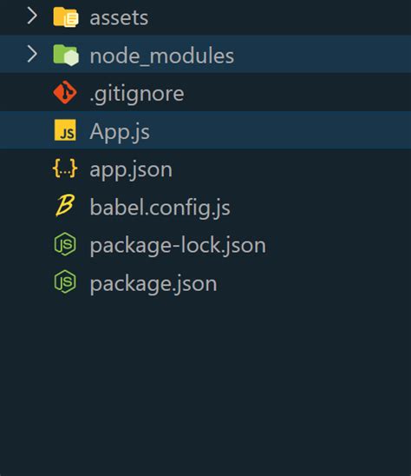Click the green node_modules folder icon
The image size is (411, 476).
66,55
